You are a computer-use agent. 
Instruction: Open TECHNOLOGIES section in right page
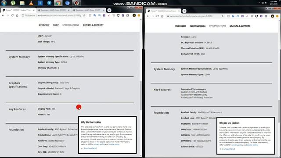pos(198,26)
